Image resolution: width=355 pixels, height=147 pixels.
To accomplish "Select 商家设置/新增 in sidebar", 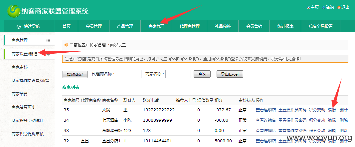I will [x=24, y=54].
